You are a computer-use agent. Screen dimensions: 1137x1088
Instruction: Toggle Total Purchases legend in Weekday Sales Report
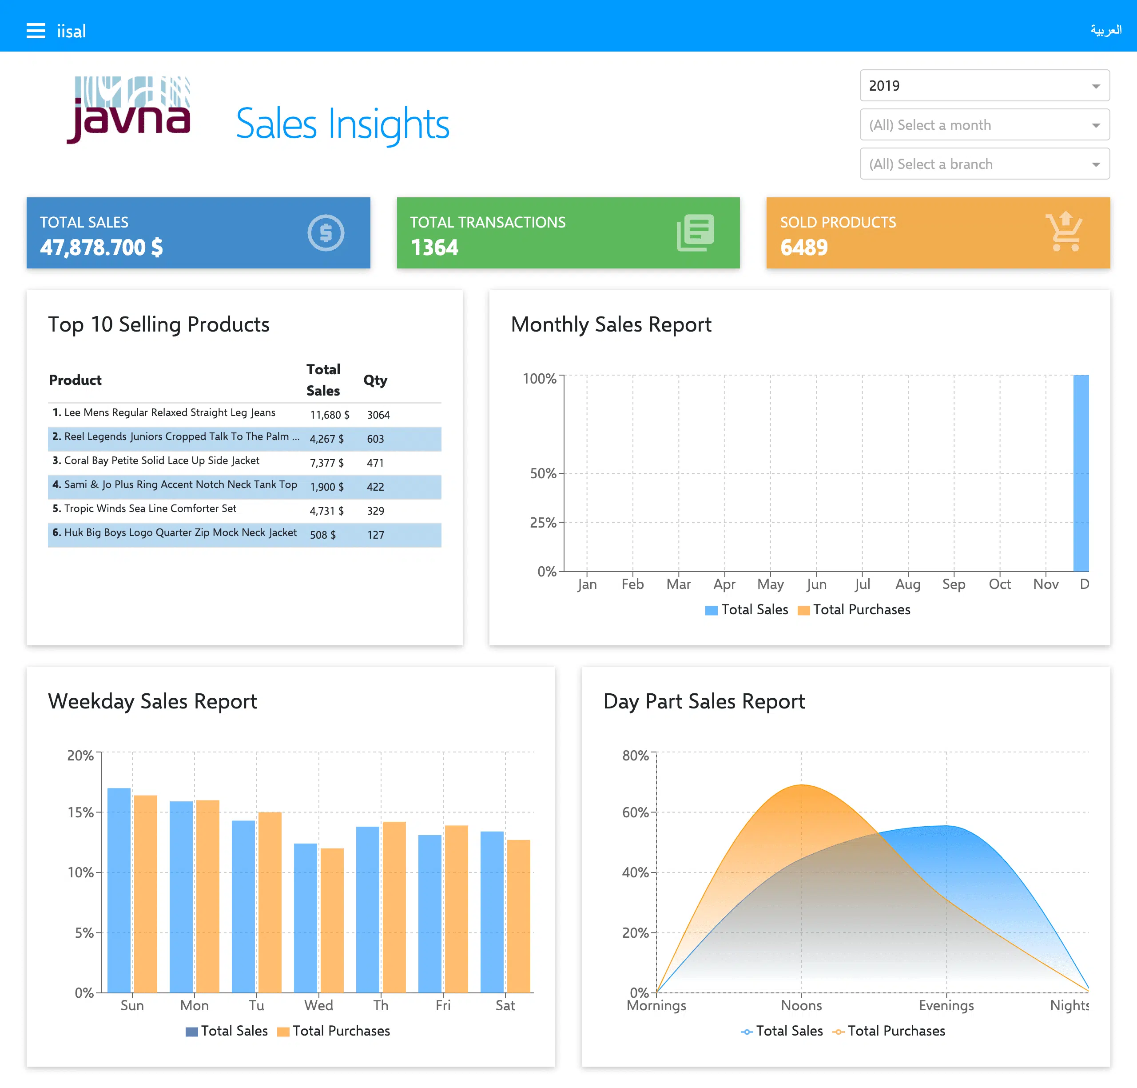pos(333,1031)
